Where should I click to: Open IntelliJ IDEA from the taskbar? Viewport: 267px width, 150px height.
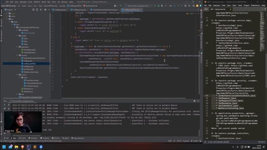click(x=29, y=147)
